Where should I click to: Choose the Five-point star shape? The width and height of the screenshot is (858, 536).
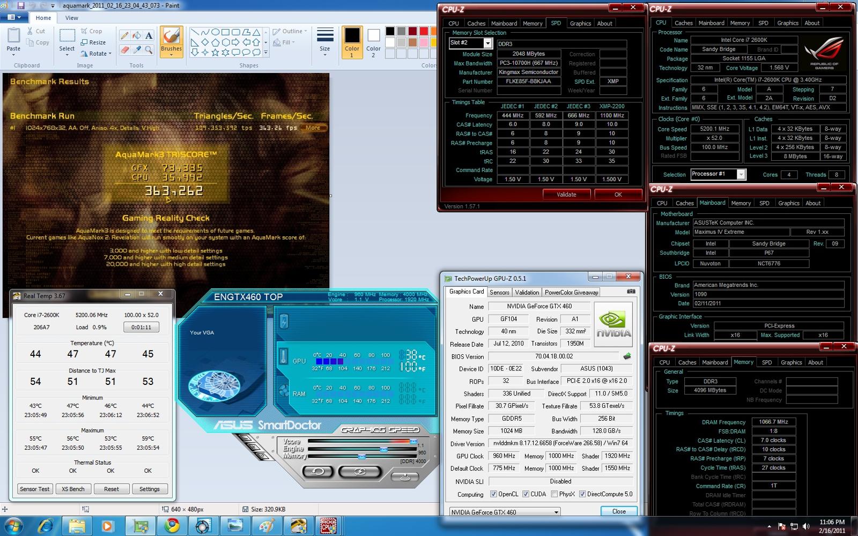(215, 53)
